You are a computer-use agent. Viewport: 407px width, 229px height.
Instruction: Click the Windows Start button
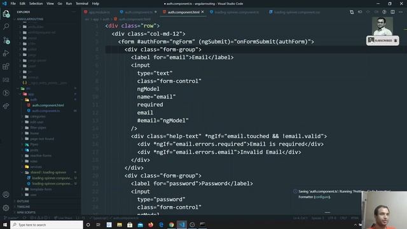coord(5,225)
